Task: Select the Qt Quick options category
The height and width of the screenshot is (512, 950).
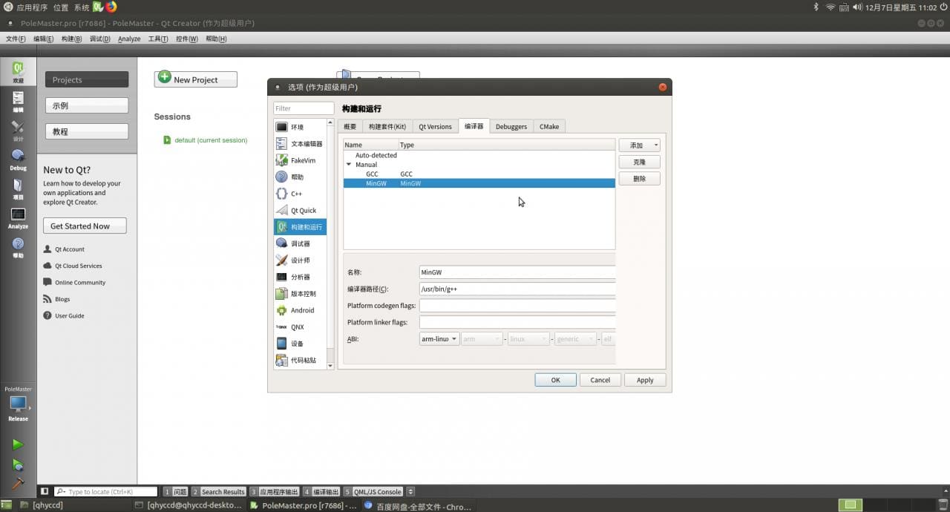Action: (x=300, y=210)
